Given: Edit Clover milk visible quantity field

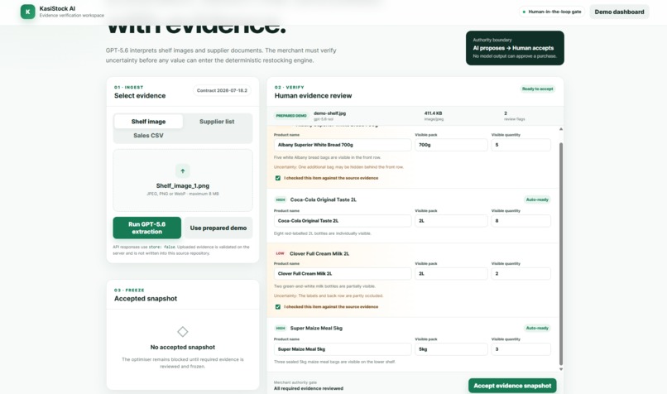Looking at the screenshot, I should [521, 273].
